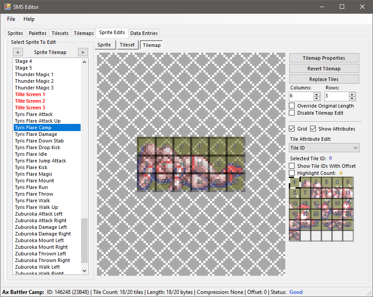Click Revert Tilemap button
This screenshot has height=297, width=373.
point(324,69)
